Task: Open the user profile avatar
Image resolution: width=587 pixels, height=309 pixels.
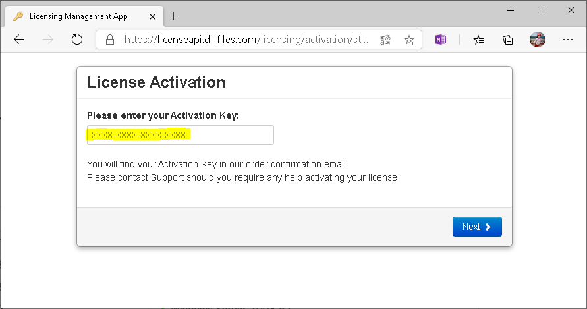Action: [x=538, y=40]
